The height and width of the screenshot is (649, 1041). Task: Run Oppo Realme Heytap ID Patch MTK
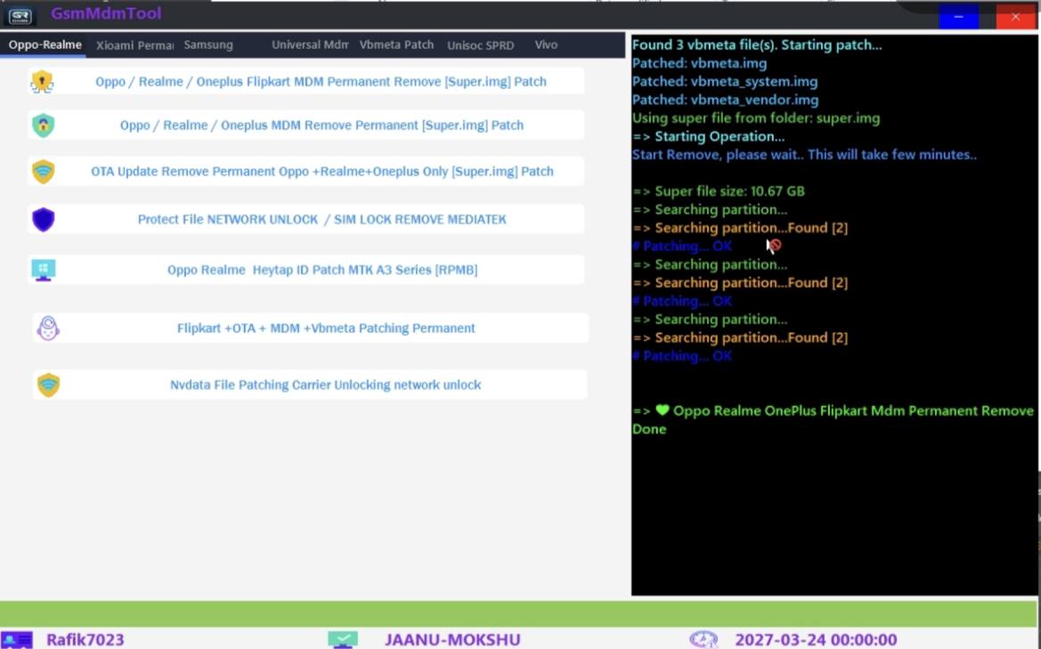(x=306, y=270)
